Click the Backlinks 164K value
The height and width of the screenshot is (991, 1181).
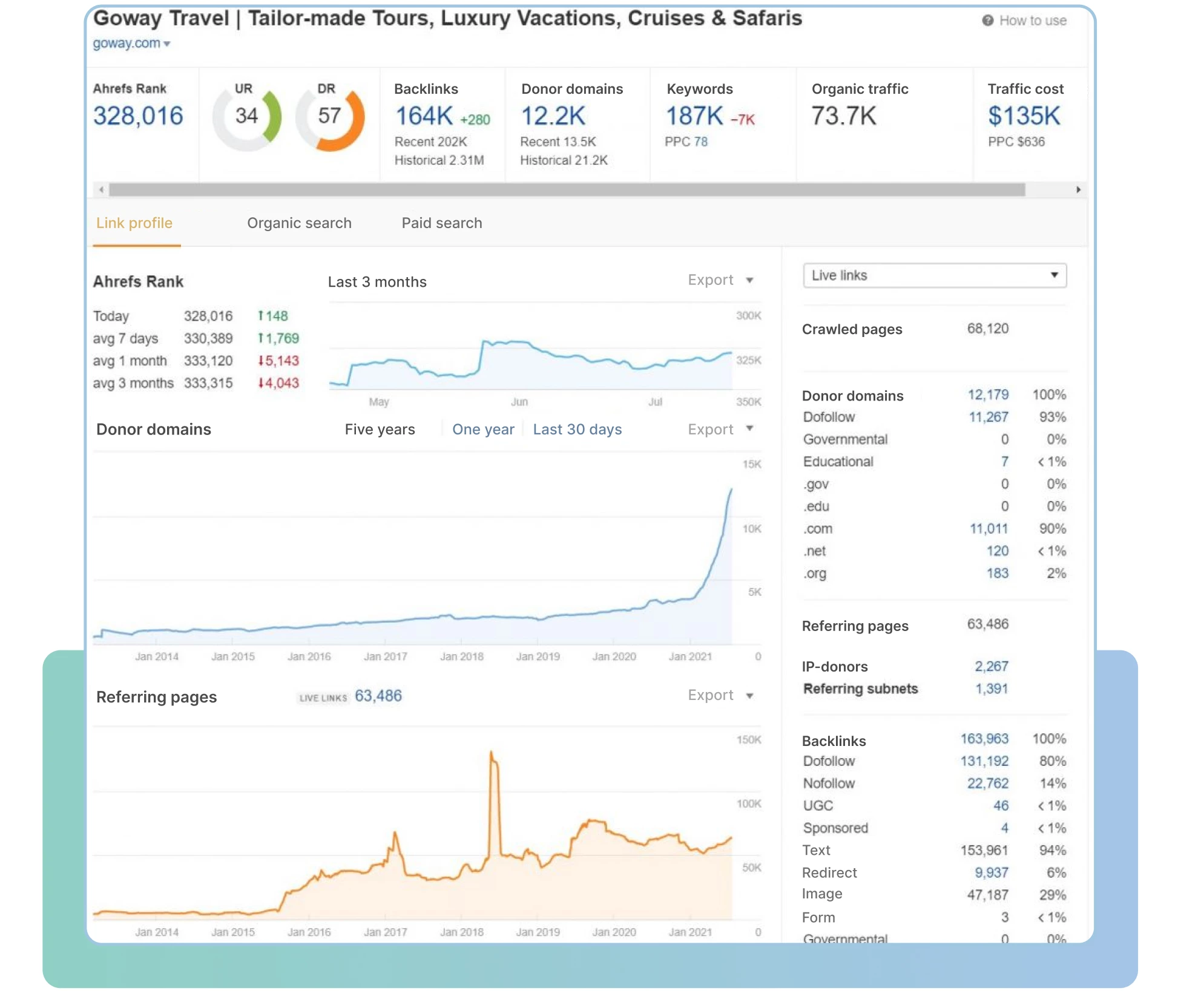pyautogui.click(x=424, y=116)
